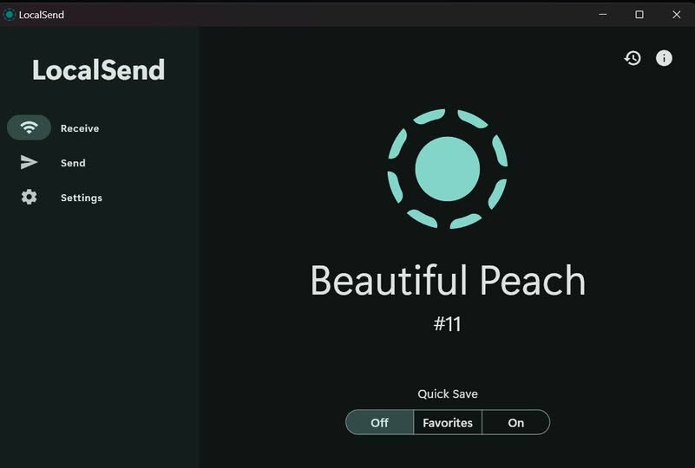Click the LocalSend sidebar heading
Image resolution: width=695 pixels, height=468 pixels.
click(x=98, y=70)
